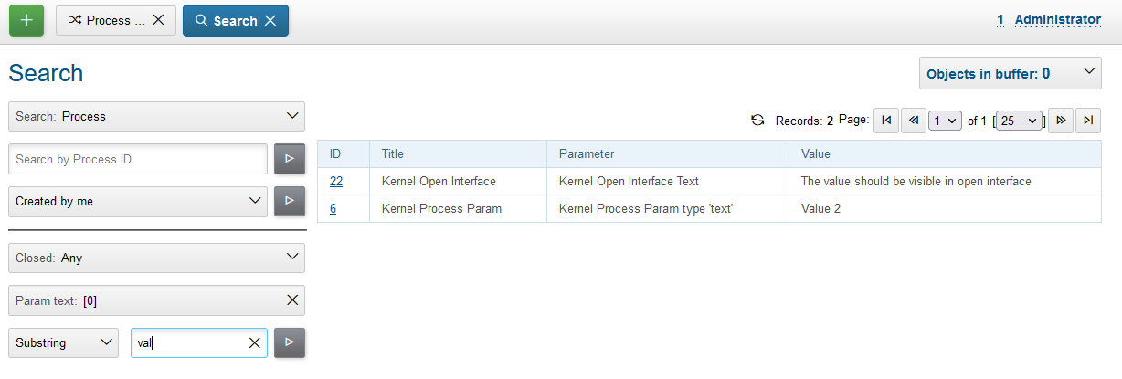Open the Substring match mode dropdown
This screenshot has height=379, width=1122.
pyautogui.click(x=64, y=342)
